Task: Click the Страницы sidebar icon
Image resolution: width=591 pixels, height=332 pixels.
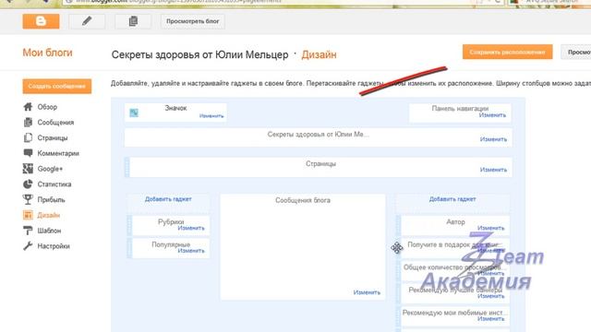Action: coord(28,137)
